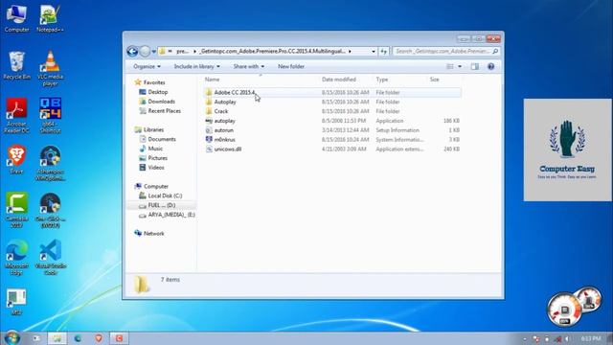Image resolution: width=613 pixels, height=345 pixels.
Task: Sort by the Name column header
Action: click(213, 80)
